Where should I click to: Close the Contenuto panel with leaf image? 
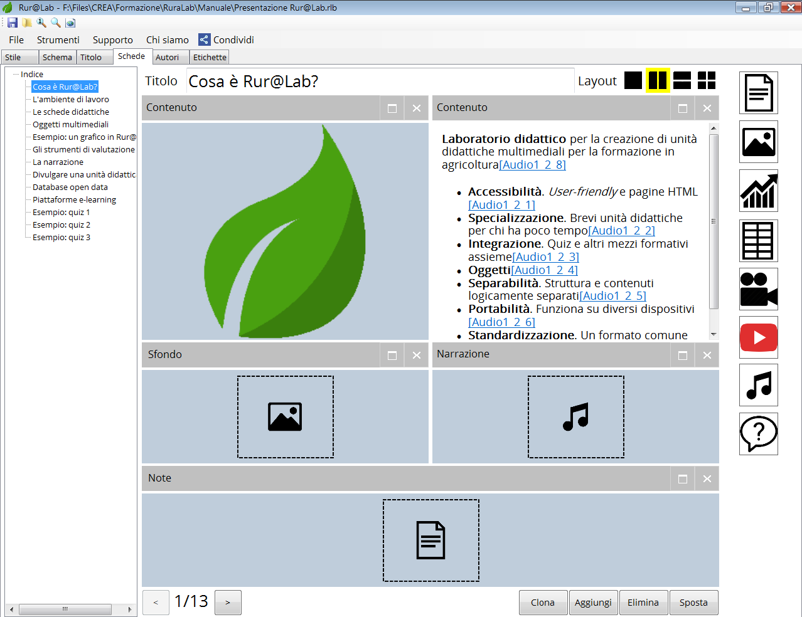click(x=417, y=108)
